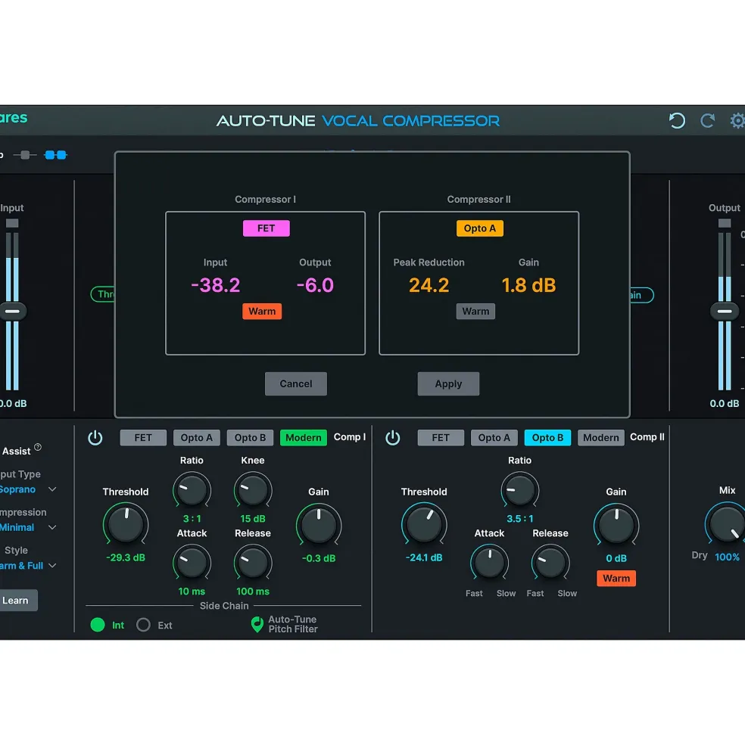The image size is (745, 745).
Task: Expand the Soprano input type dropdown
Action: [52, 489]
